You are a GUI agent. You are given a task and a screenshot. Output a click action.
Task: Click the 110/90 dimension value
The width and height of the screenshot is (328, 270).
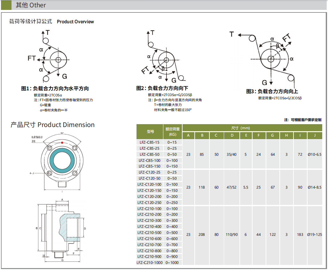pyautogui.click(x=232, y=235)
